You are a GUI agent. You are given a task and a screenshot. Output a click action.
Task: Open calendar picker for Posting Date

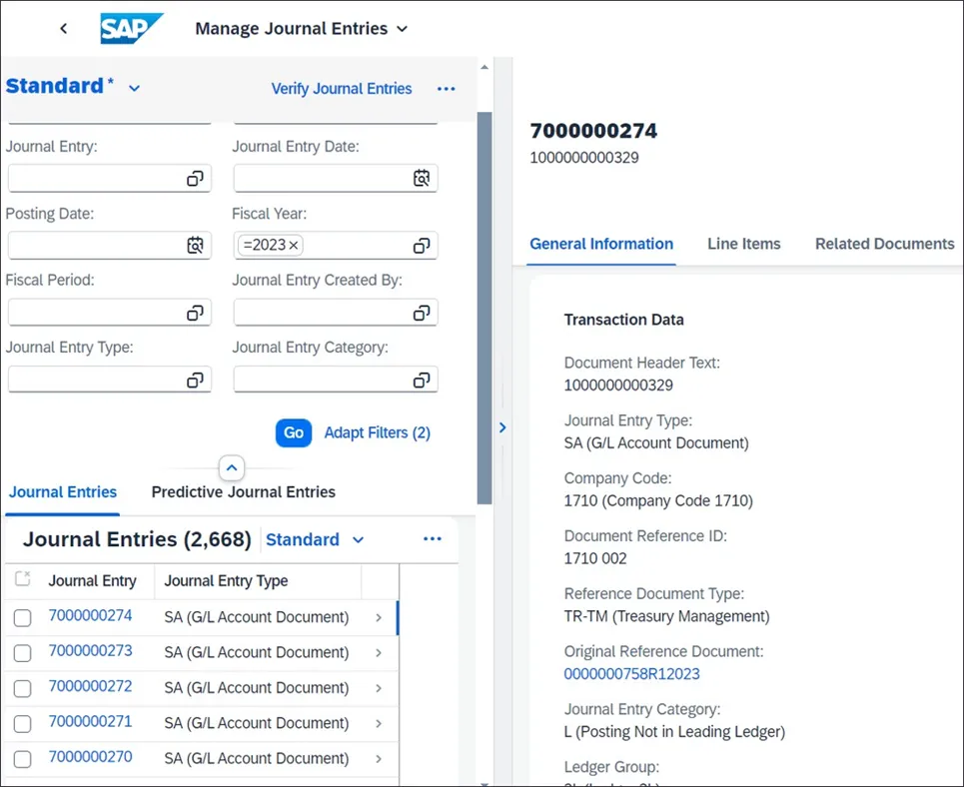click(195, 246)
